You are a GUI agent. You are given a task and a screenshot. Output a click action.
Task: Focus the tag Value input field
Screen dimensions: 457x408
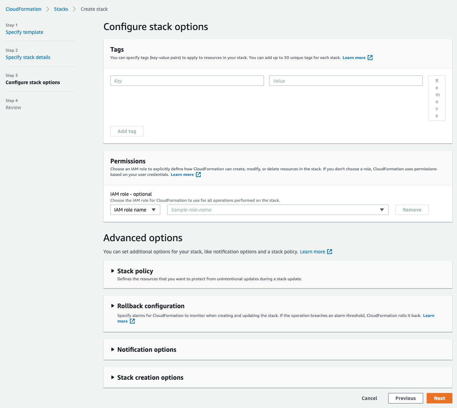pyautogui.click(x=346, y=81)
